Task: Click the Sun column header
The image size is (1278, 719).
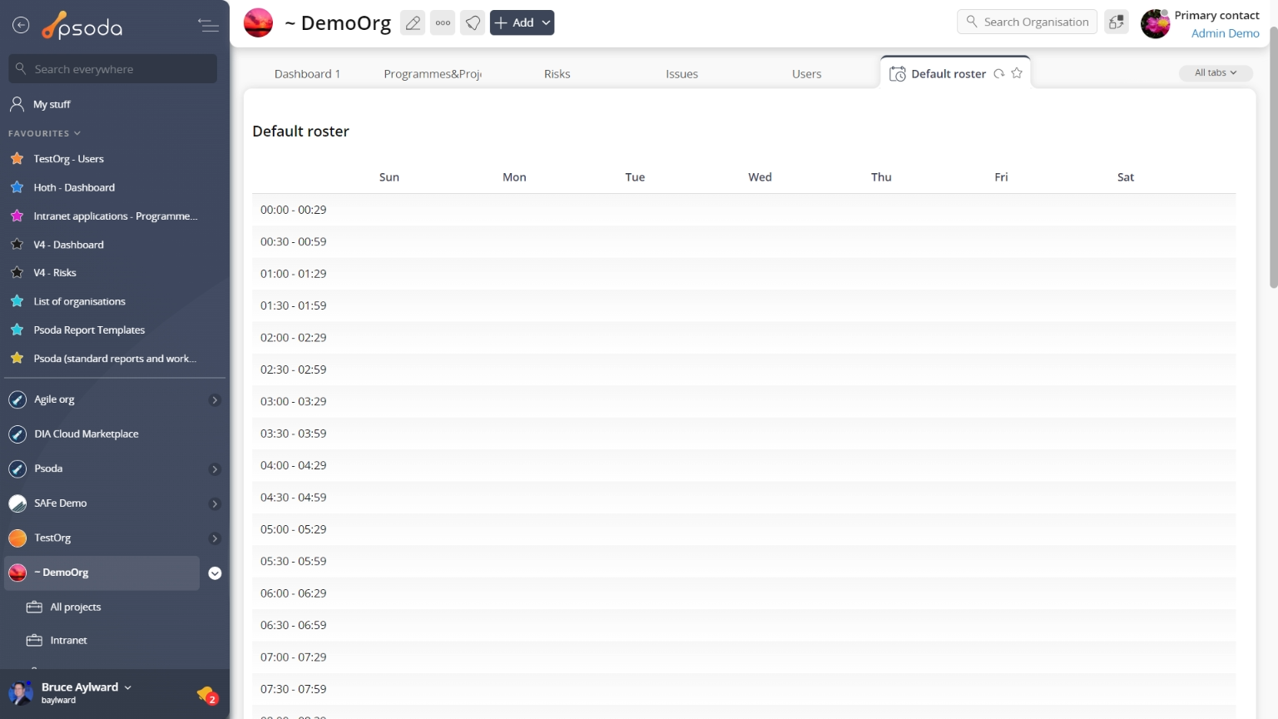Action: (389, 177)
